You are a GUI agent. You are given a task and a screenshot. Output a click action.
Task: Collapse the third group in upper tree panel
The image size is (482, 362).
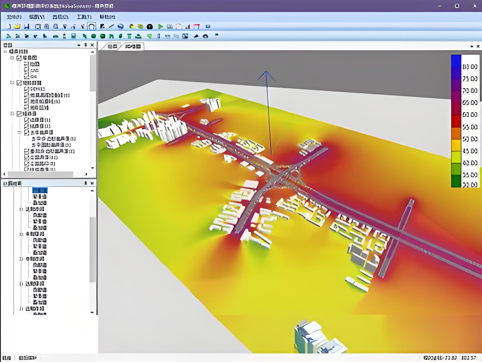[12, 114]
